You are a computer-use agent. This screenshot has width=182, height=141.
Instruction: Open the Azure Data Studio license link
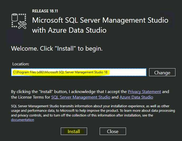coord(136,97)
